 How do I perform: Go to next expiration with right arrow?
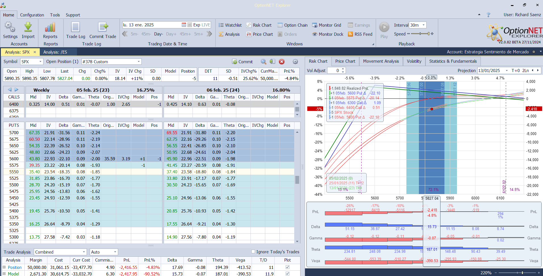pyautogui.click(x=16, y=90)
